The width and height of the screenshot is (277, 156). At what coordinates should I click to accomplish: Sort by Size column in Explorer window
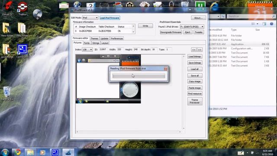click(258, 30)
